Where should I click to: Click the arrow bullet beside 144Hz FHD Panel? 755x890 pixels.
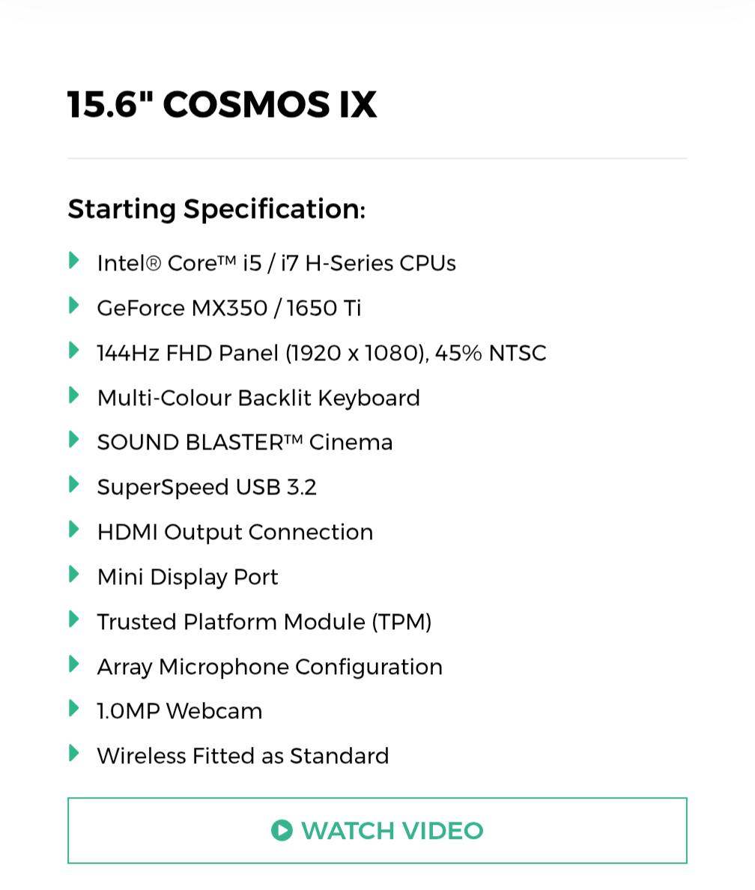(x=74, y=350)
